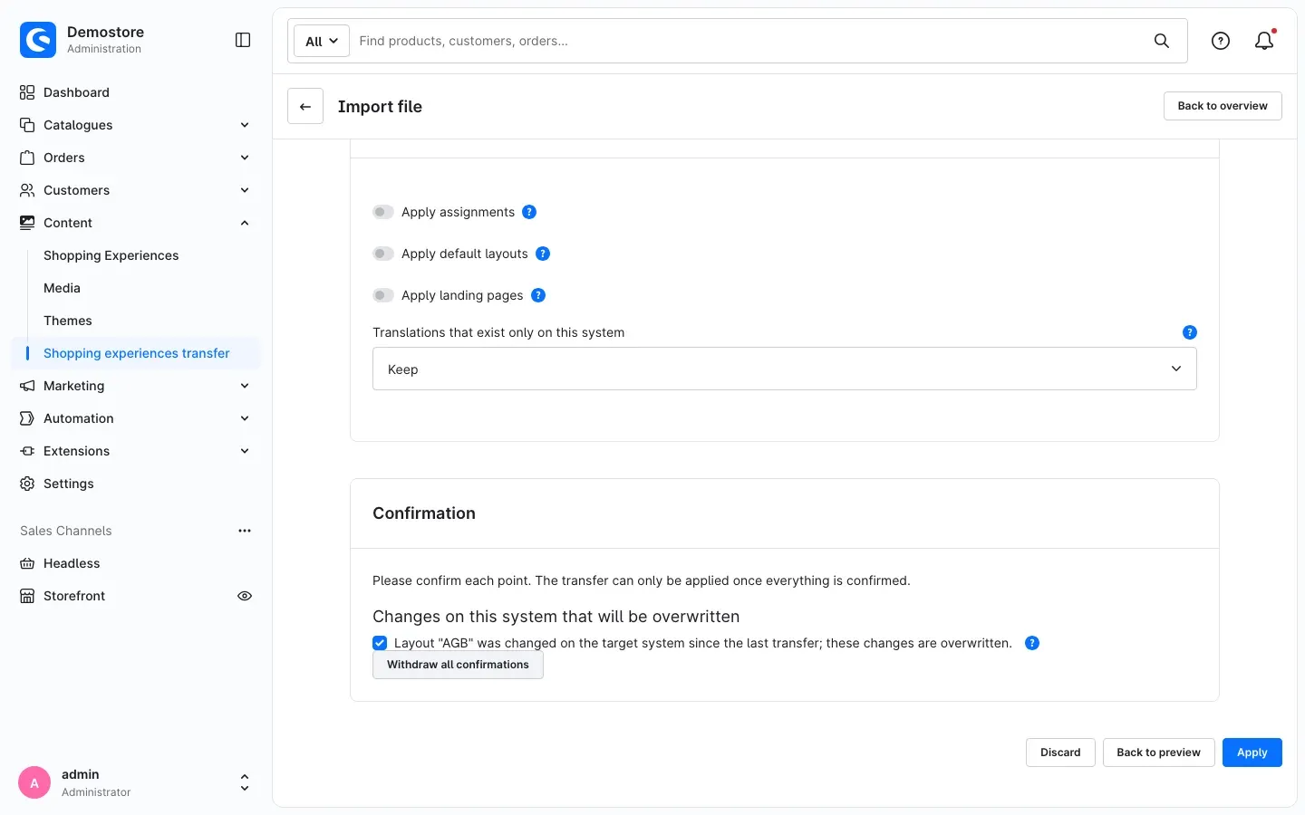Click Withdraw all confirmations button
The image size is (1305, 815).
pos(458,665)
